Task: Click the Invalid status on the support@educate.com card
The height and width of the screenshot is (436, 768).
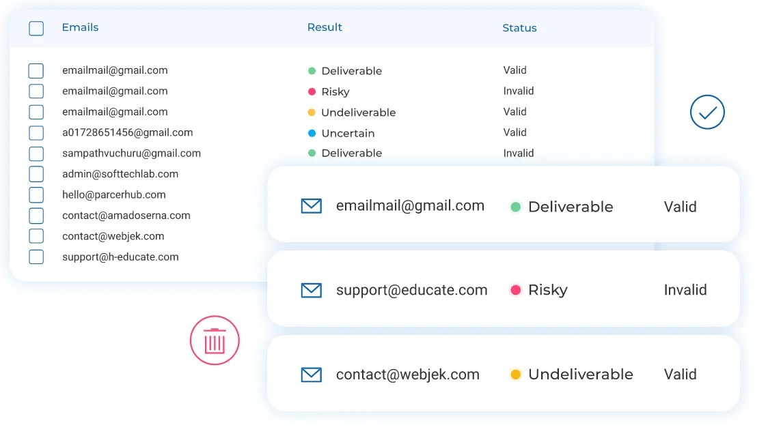Action: (x=685, y=290)
